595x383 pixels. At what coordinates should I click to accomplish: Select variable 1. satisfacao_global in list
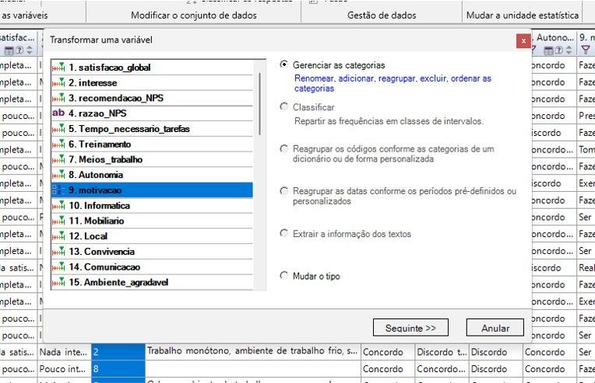coord(152,68)
